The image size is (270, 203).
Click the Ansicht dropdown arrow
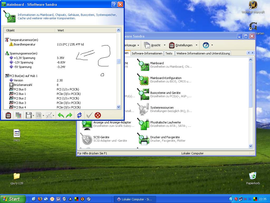[165, 45]
